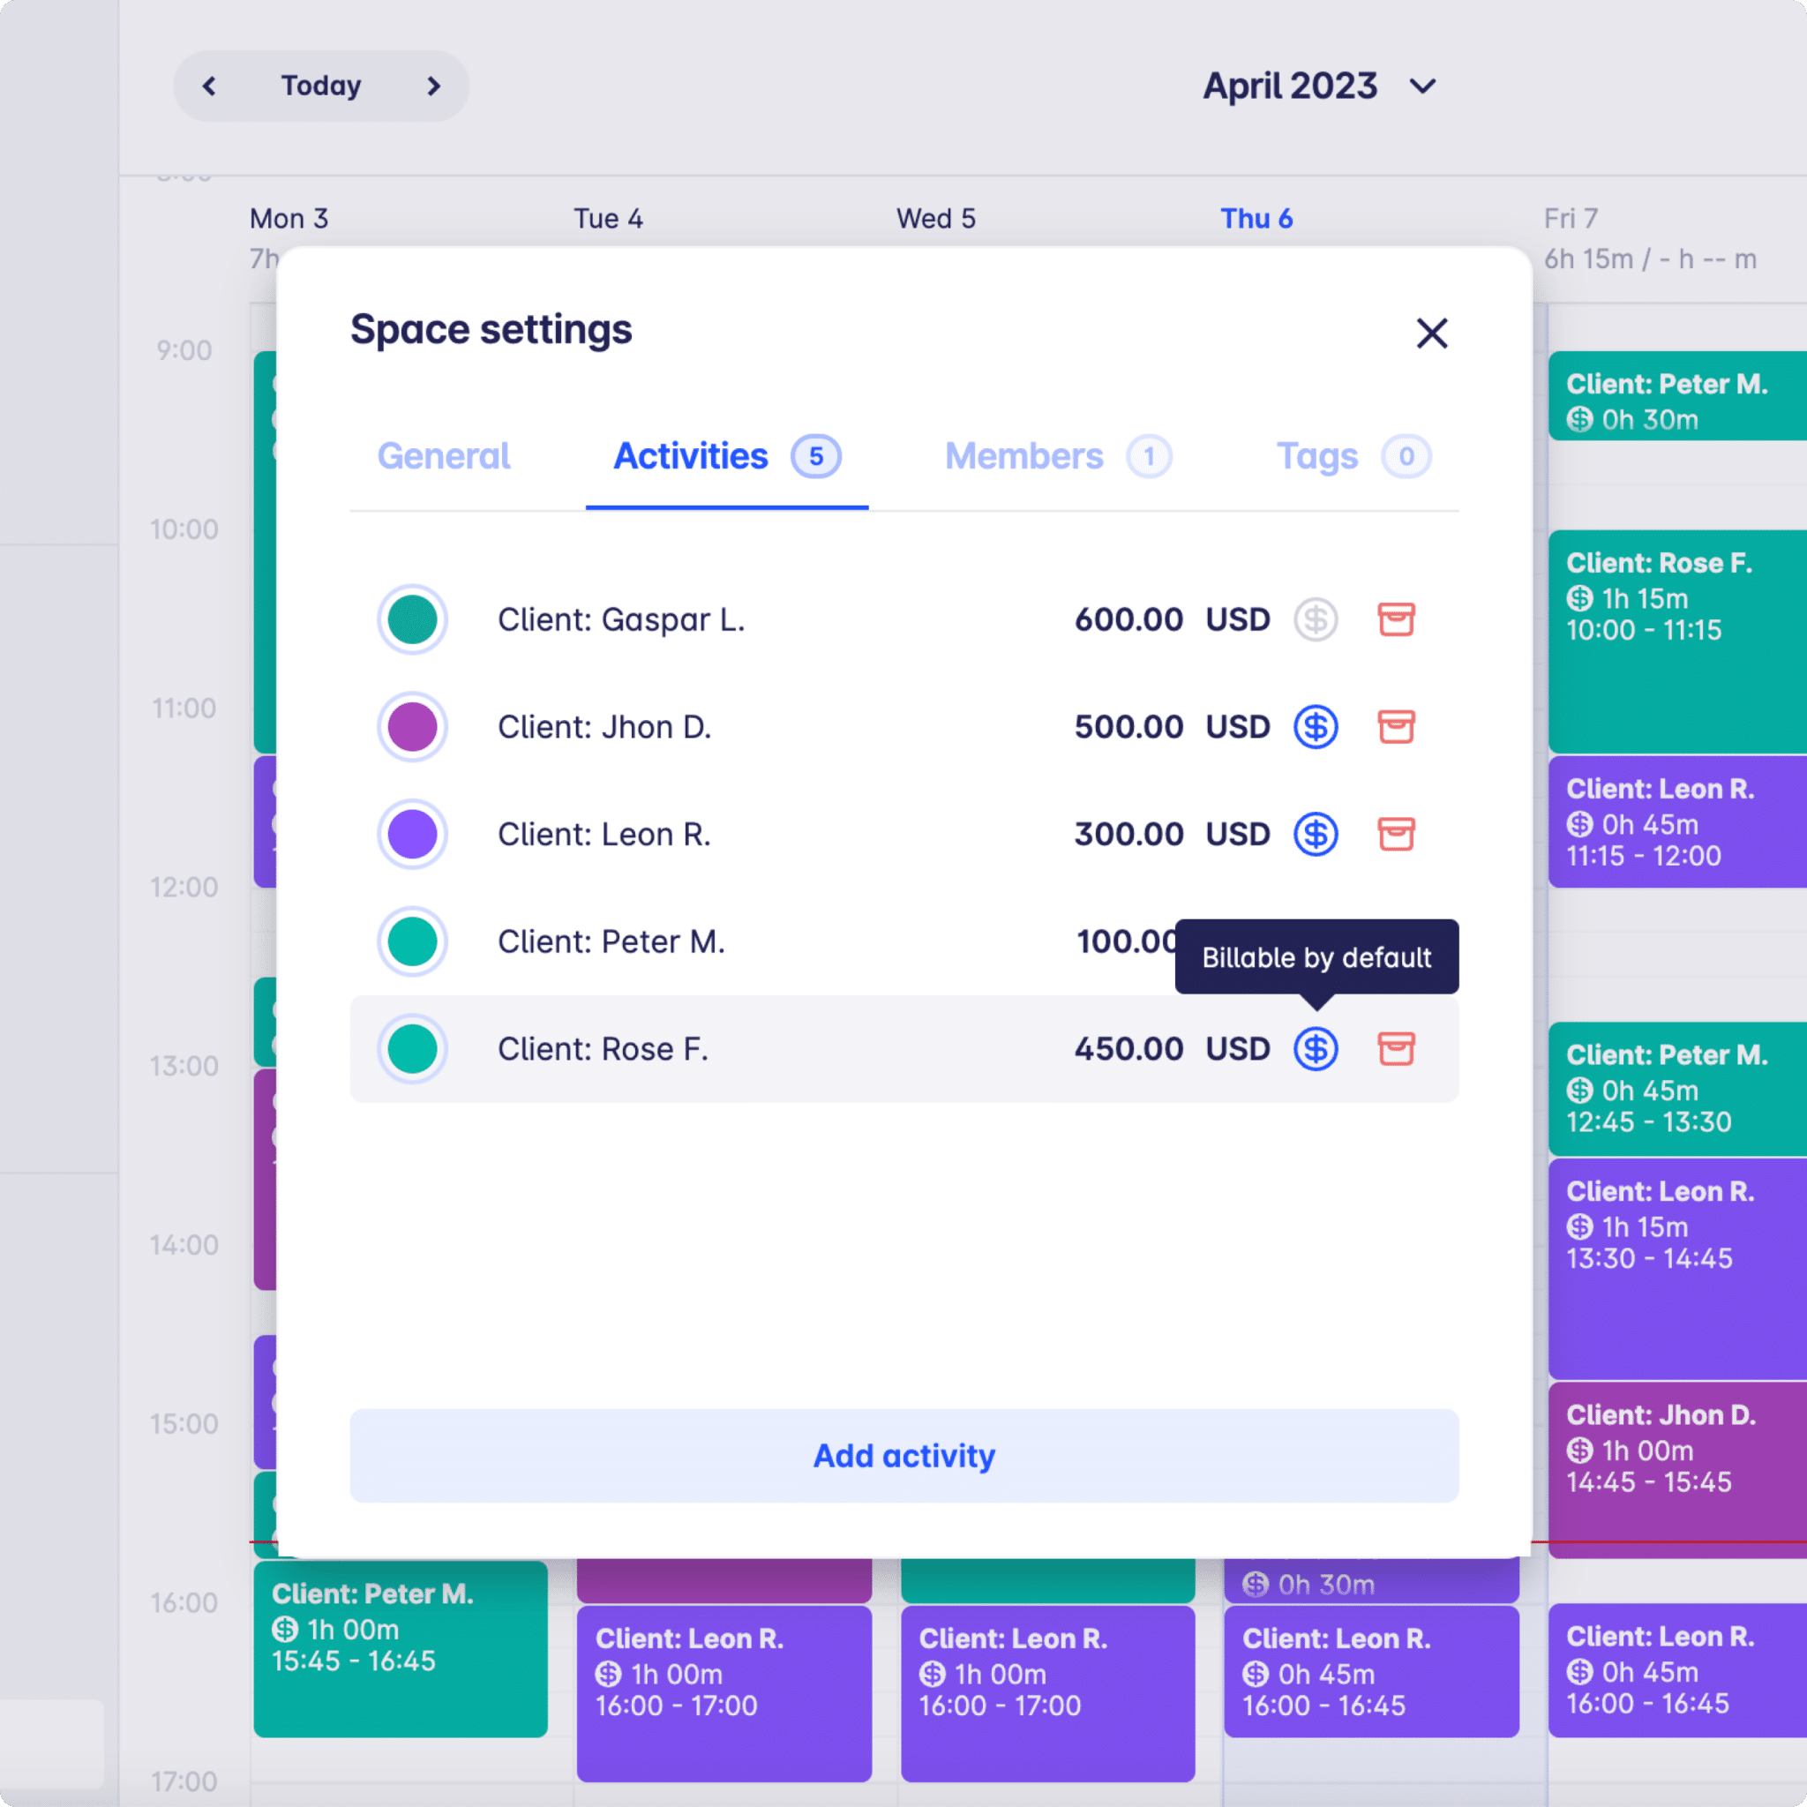Go to next week arrow
The image size is (1807, 1807).
[x=433, y=86]
